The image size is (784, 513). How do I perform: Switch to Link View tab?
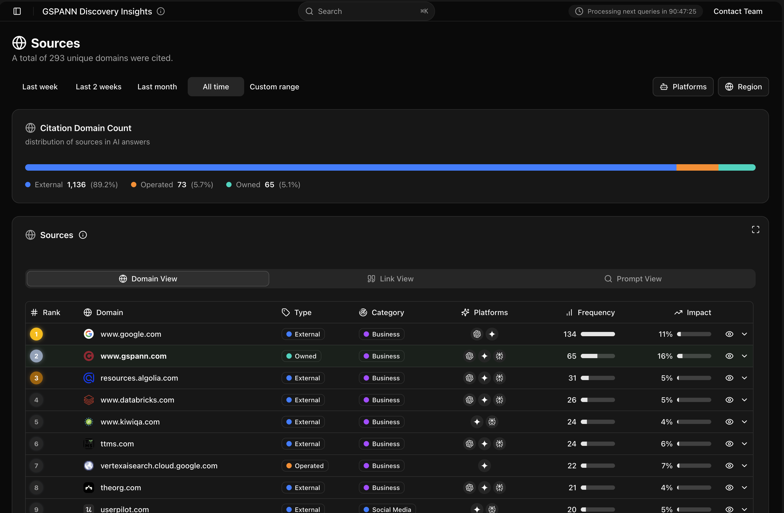point(390,279)
